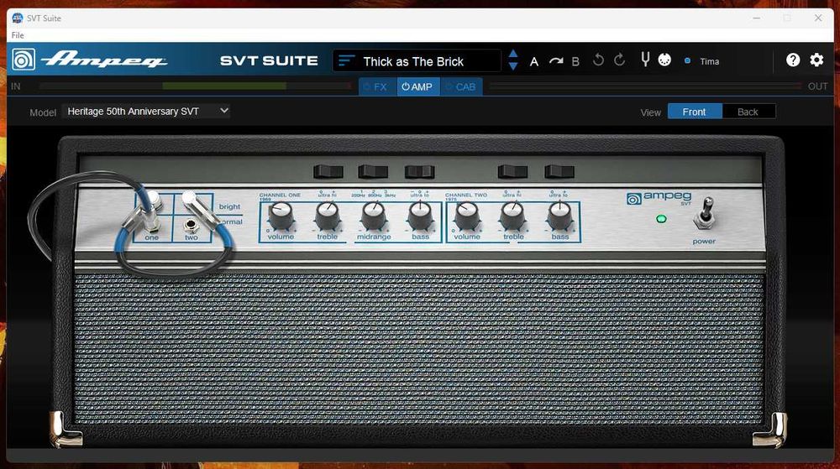Viewport: 840px width, 469px height.
Task: Click the plug in channel one input
Action: (x=151, y=211)
